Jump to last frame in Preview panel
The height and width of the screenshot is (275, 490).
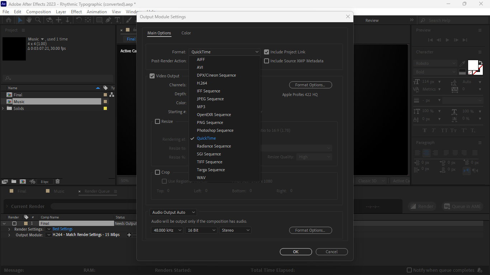(x=465, y=40)
